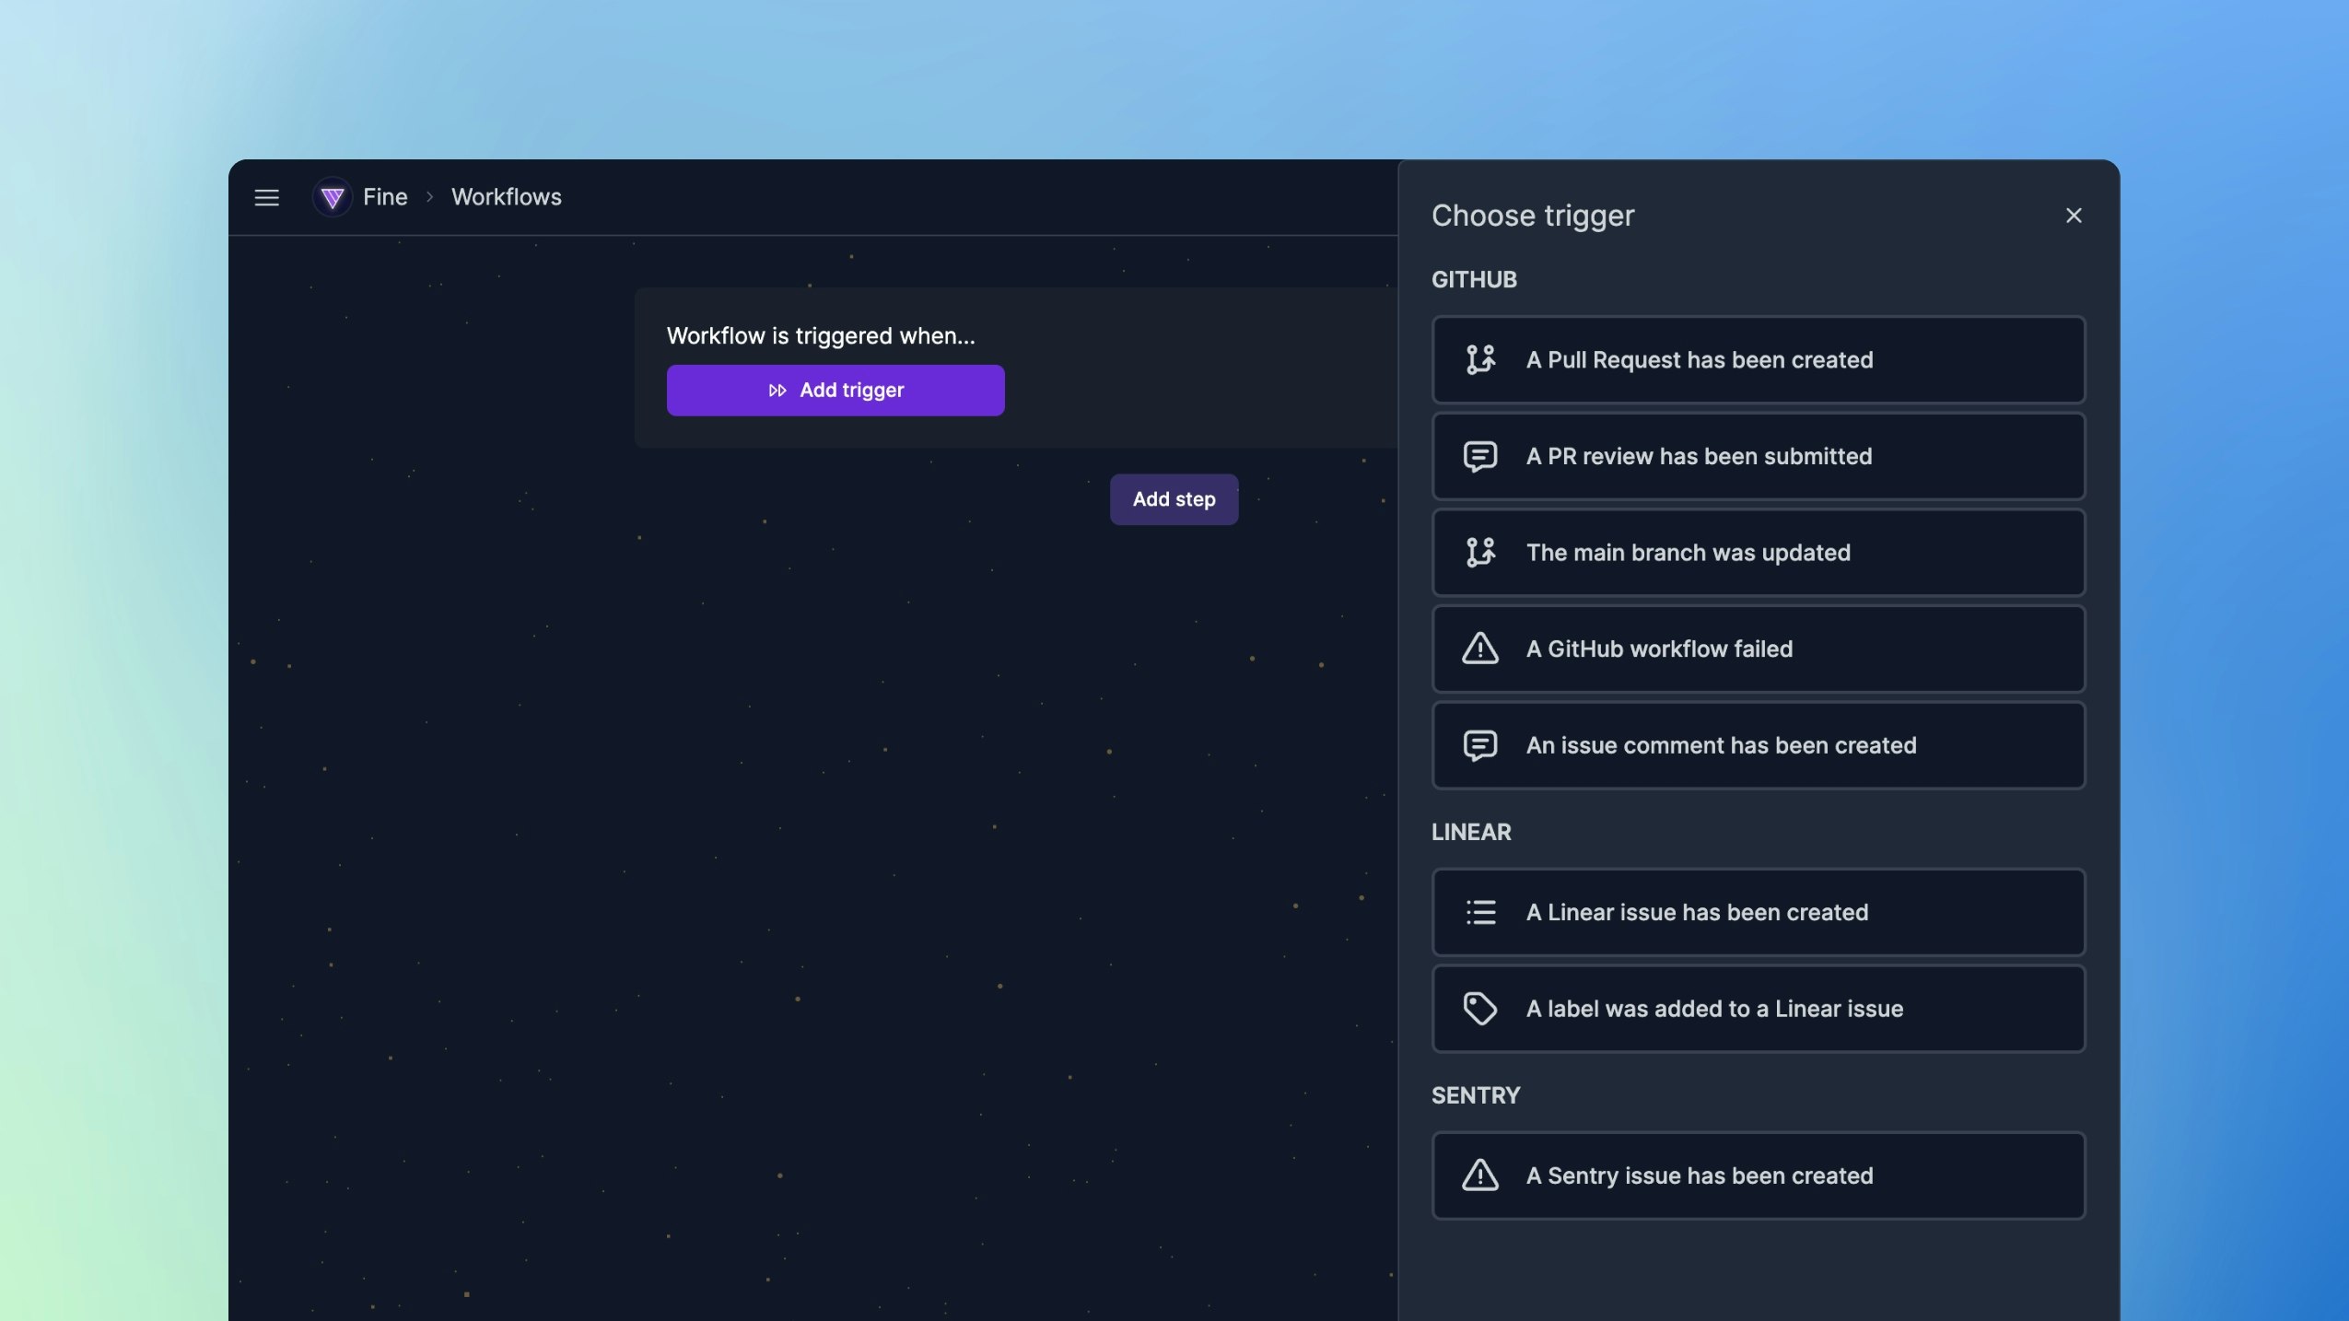
Task: Click the main branch updated icon
Action: pos(1480,553)
